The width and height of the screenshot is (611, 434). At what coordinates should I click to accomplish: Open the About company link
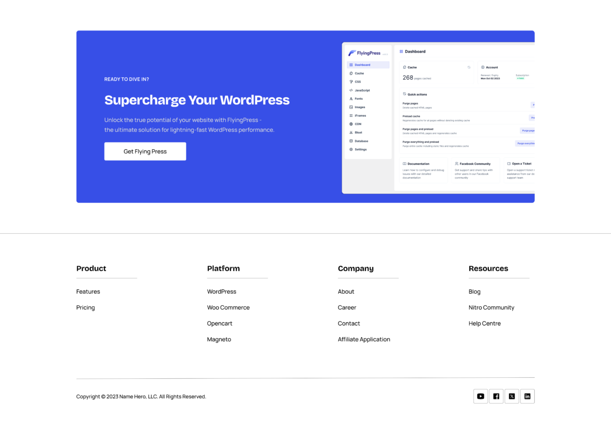pos(346,292)
